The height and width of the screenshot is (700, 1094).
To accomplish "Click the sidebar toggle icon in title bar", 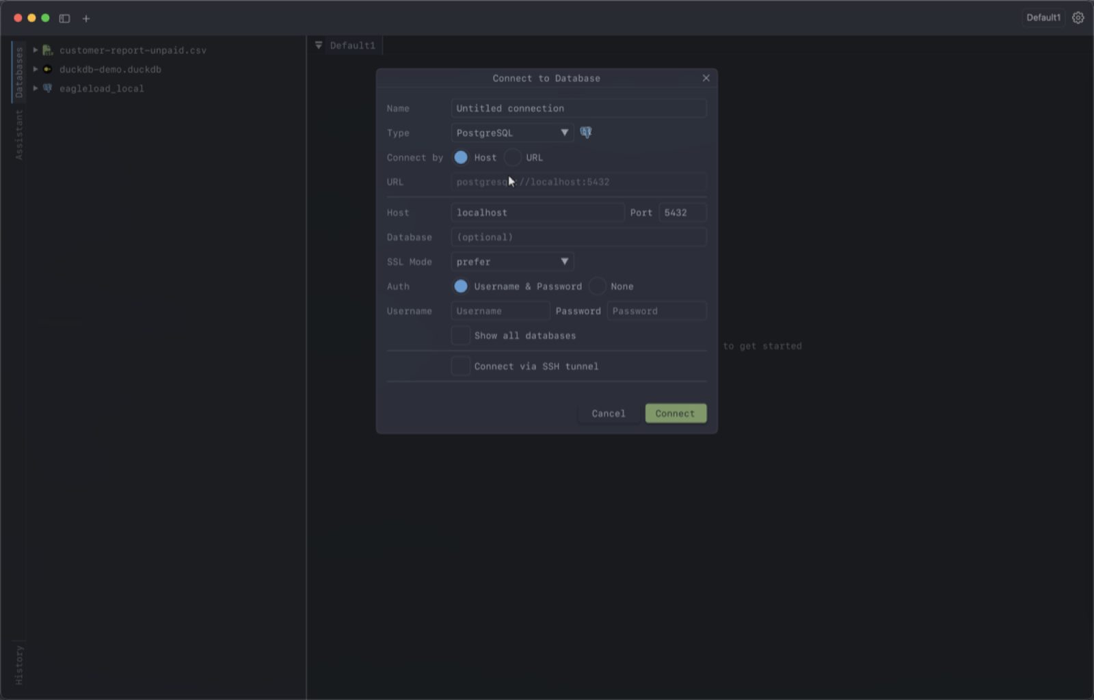I will point(64,18).
